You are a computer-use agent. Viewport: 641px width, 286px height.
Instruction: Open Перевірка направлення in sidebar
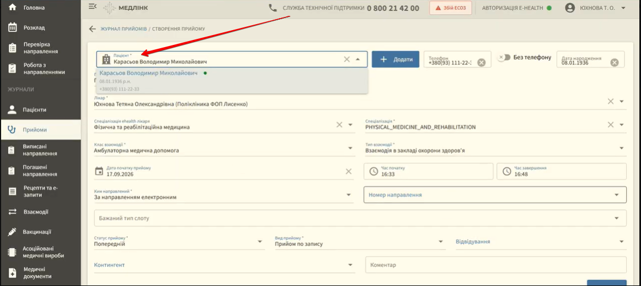pos(41,48)
